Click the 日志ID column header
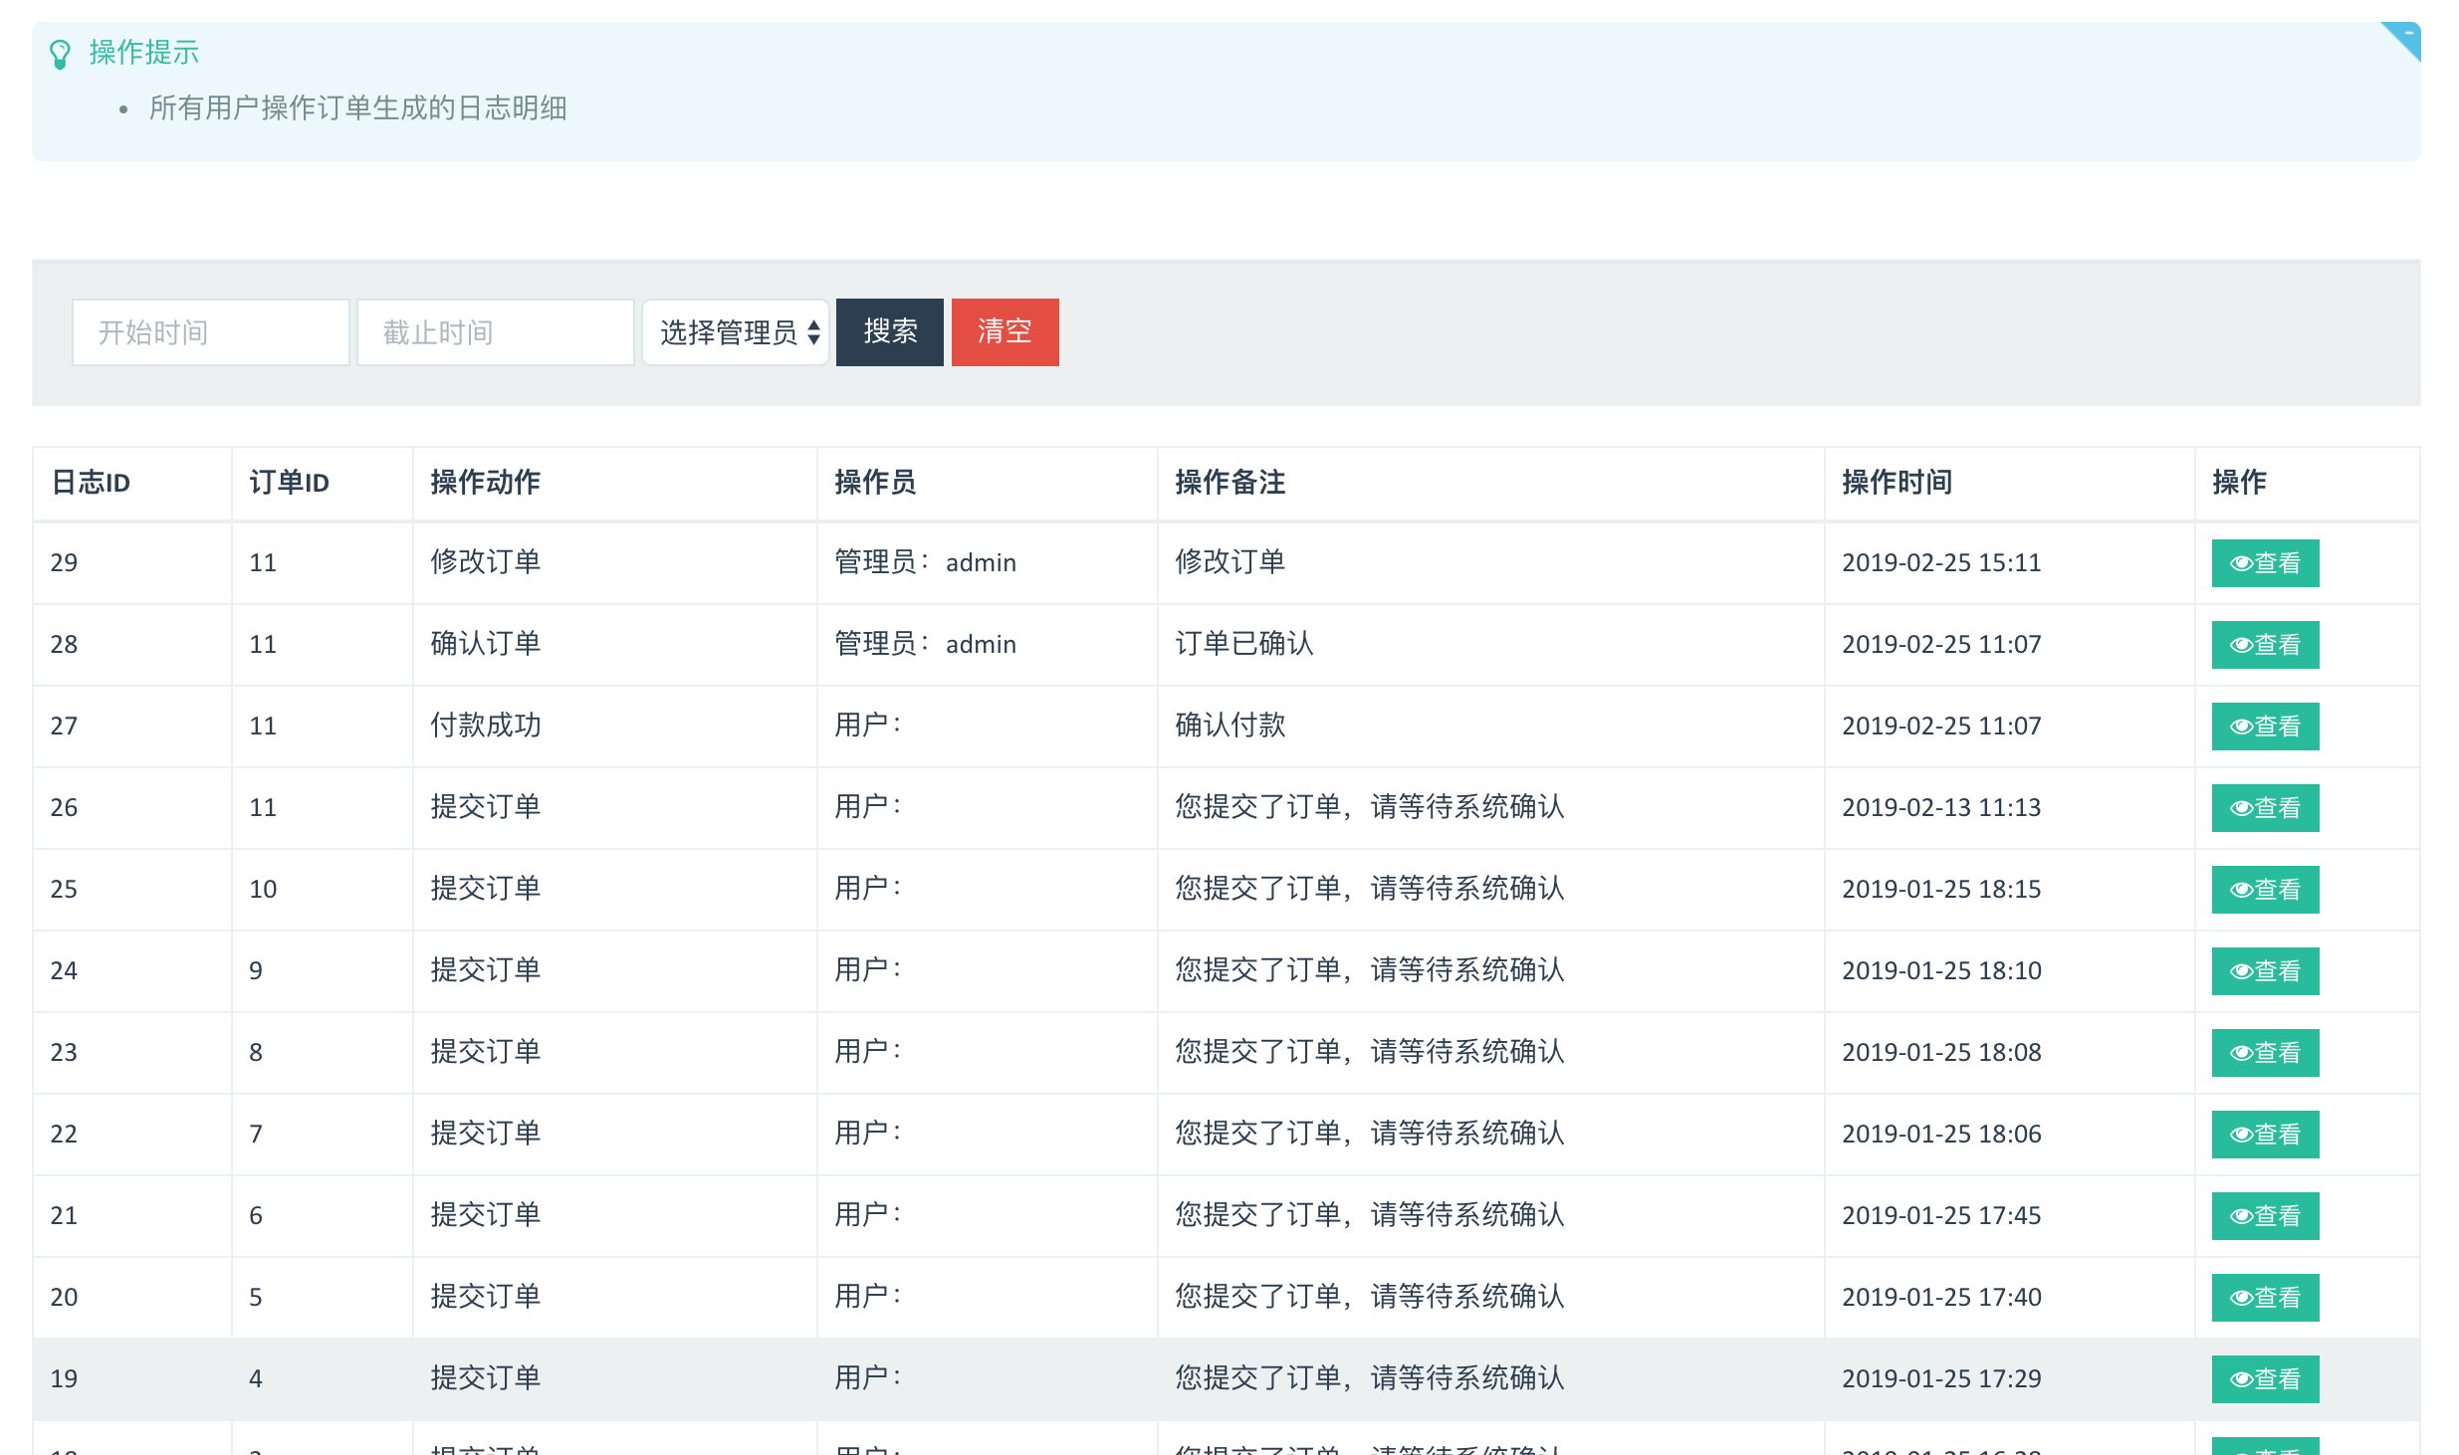The height and width of the screenshot is (1455, 2459). pyautogui.click(x=91, y=483)
